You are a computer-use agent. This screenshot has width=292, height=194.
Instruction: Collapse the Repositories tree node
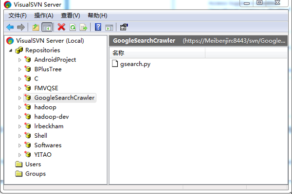click(11, 50)
